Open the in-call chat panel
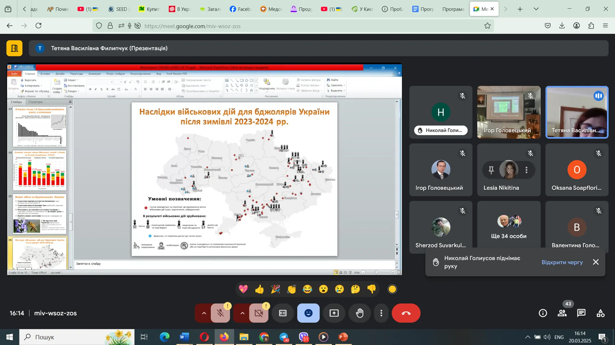The image size is (615, 345). [x=581, y=313]
